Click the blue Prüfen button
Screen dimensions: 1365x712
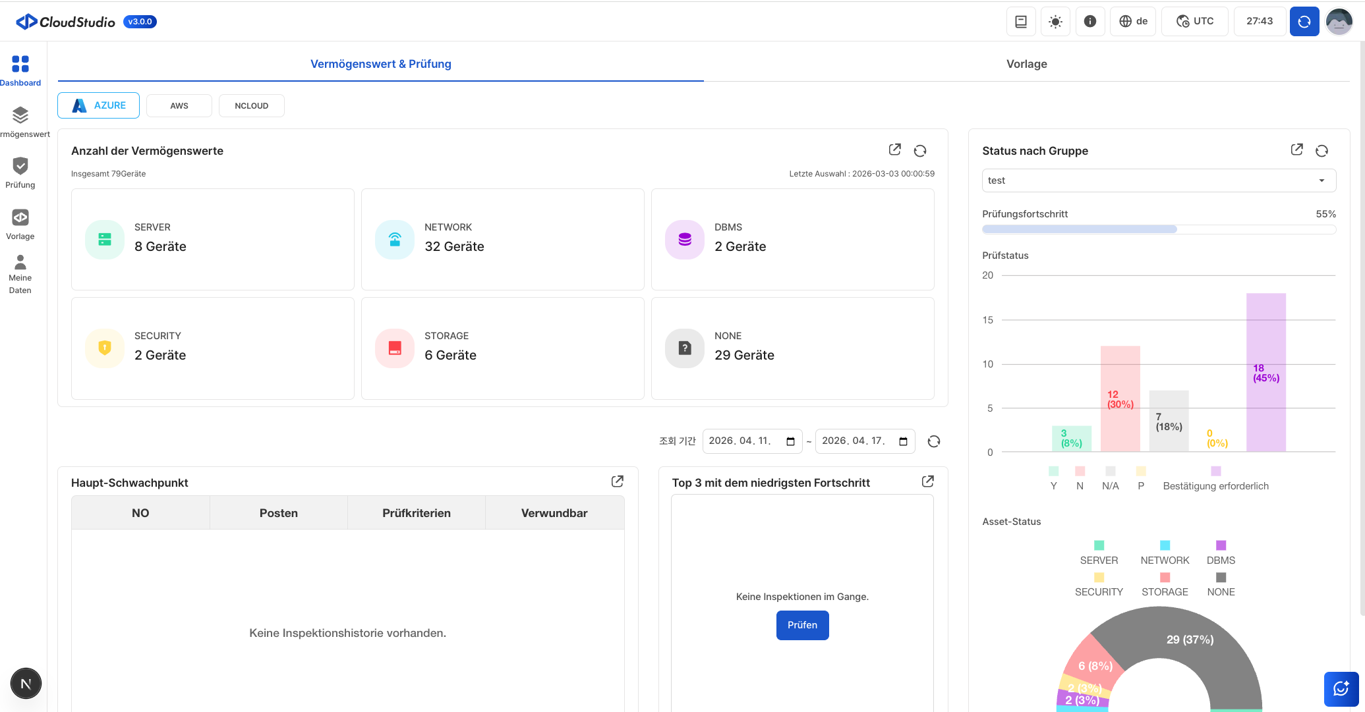[x=802, y=625]
